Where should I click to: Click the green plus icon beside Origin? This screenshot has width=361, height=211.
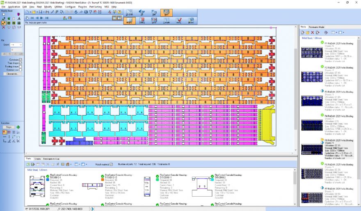[18, 127]
